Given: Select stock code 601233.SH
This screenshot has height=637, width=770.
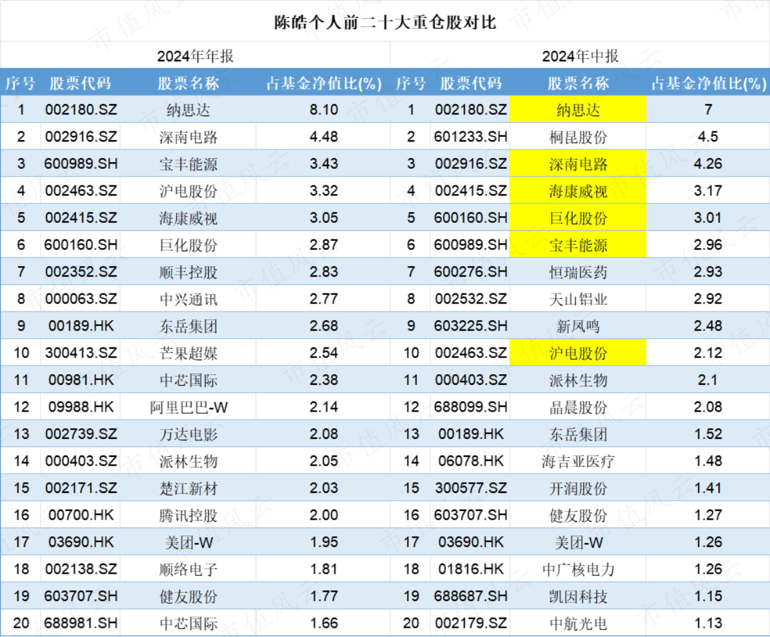Looking at the screenshot, I should click(x=470, y=137).
